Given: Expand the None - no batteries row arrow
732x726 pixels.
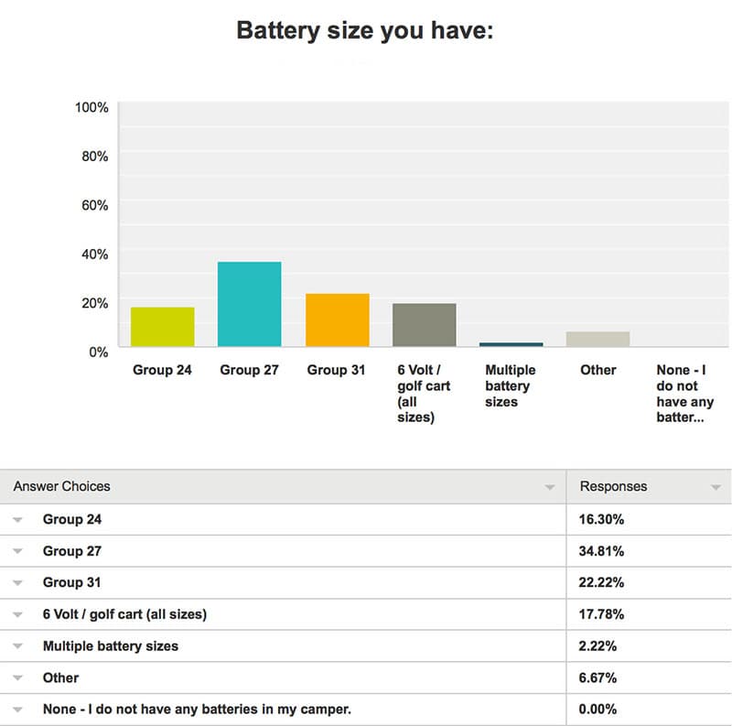Looking at the screenshot, I should pyautogui.click(x=17, y=710).
